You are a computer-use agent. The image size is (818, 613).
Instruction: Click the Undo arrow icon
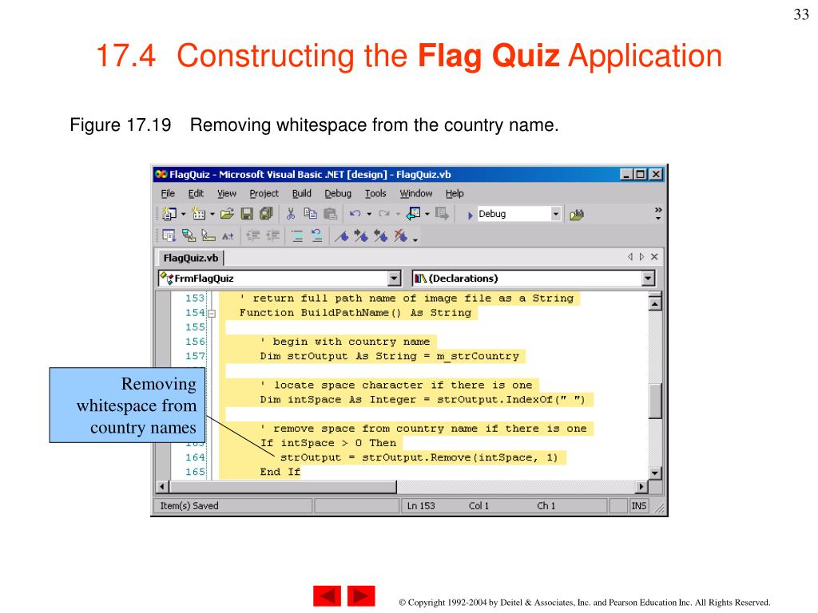point(355,214)
